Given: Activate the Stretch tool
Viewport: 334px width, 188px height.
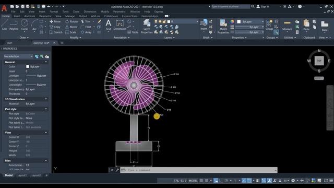Looking at the screenshot, I should pos(56,32).
